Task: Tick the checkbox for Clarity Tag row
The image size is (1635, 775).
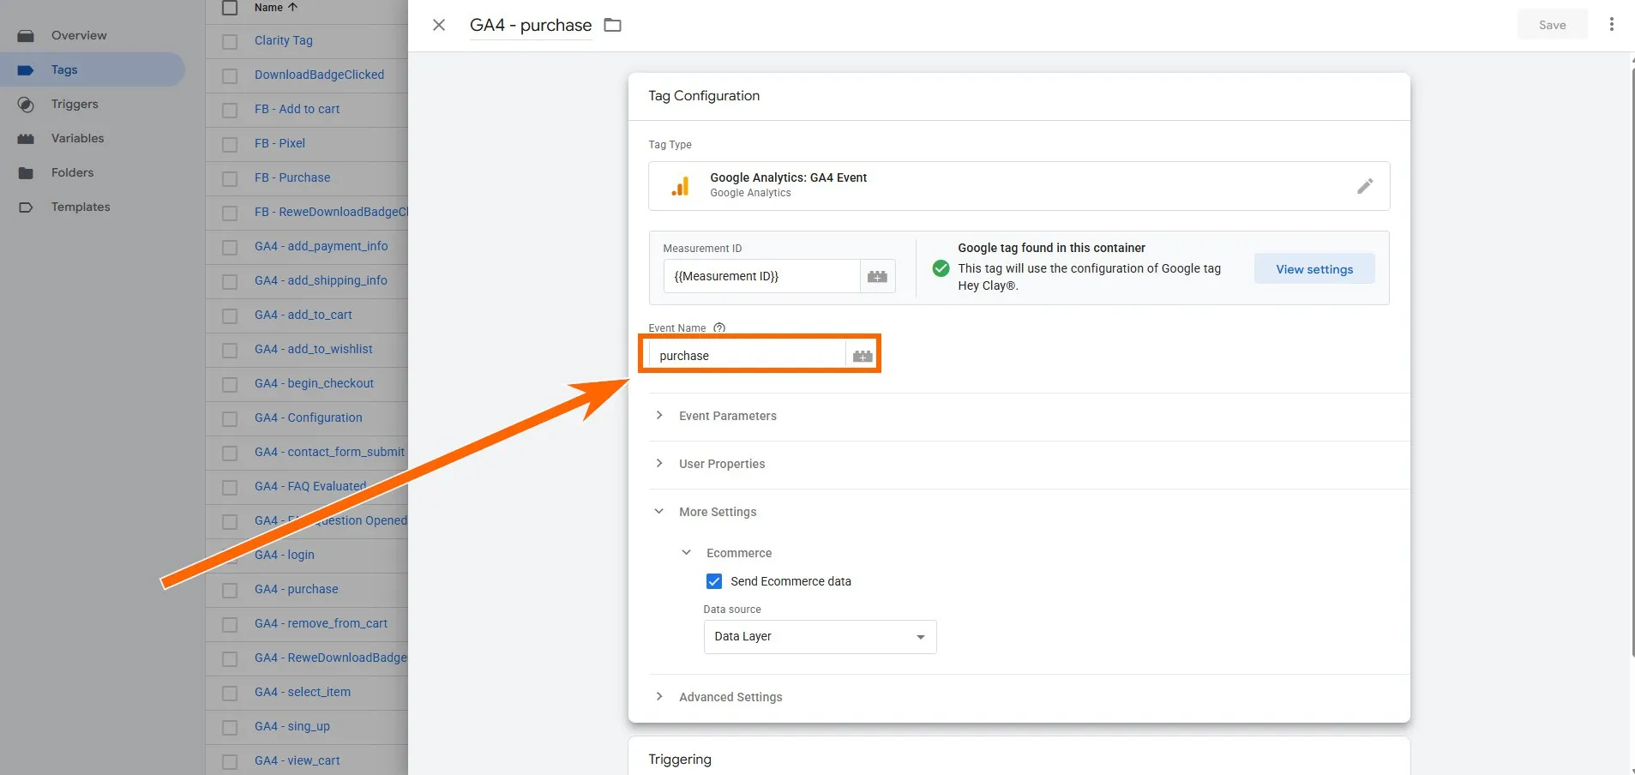Action: (230, 41)
